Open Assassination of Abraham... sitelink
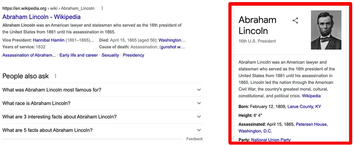 pos(29,55)
